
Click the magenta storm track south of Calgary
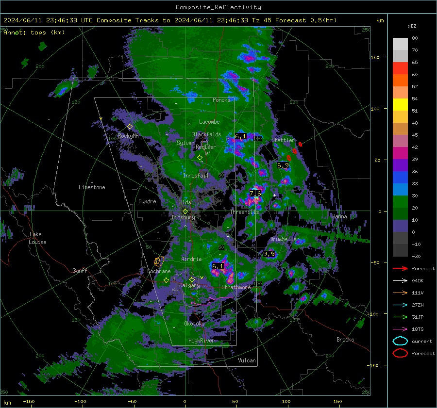(212, 301)
